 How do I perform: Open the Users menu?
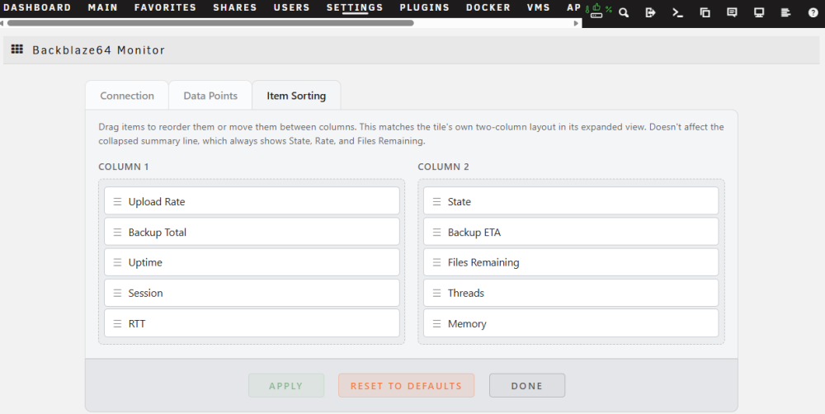[x=291, y=7]
